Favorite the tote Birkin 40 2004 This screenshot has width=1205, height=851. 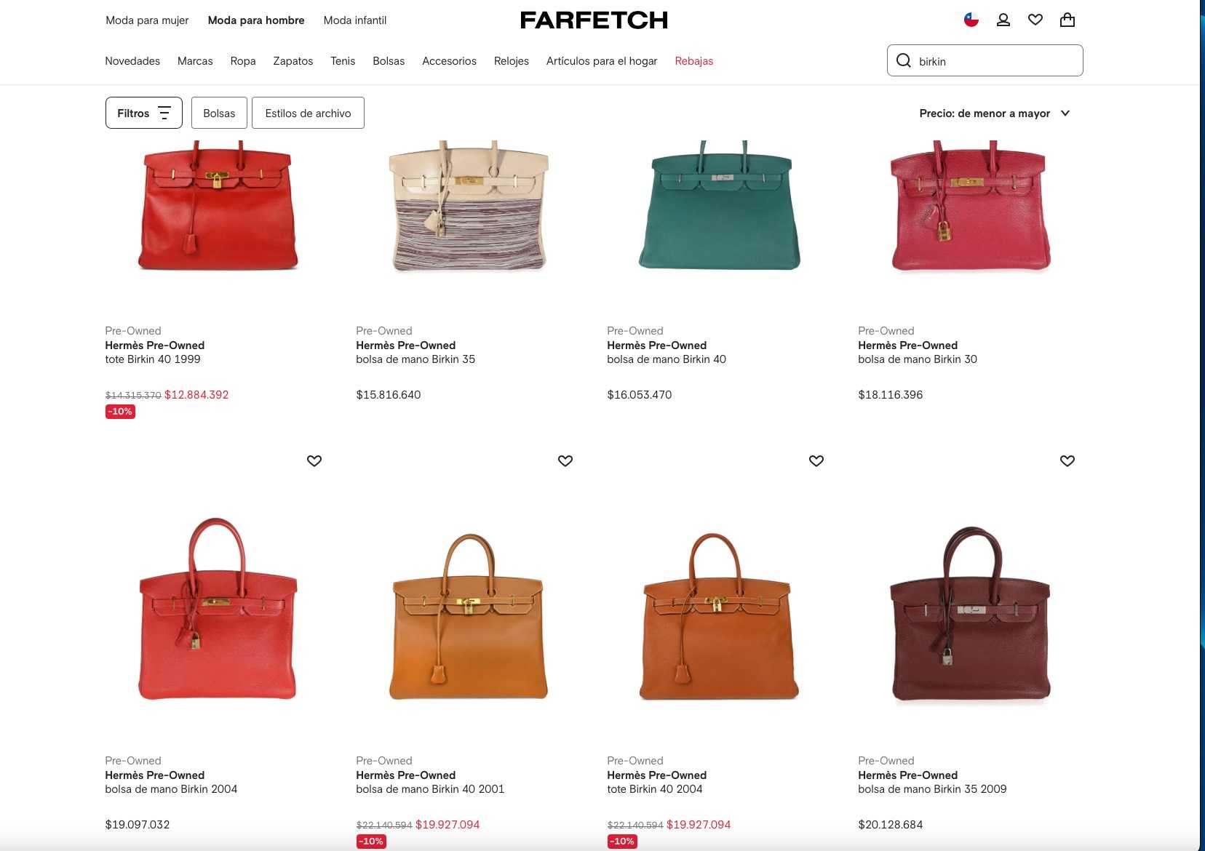[816, 461]
